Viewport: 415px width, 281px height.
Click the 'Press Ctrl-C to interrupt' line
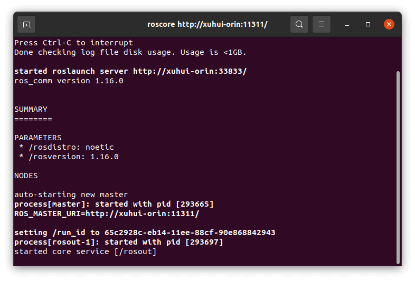pyautogui.click(x=73, y=43)
